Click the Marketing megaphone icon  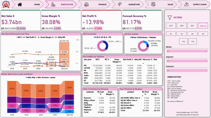[x=120, y=4]
